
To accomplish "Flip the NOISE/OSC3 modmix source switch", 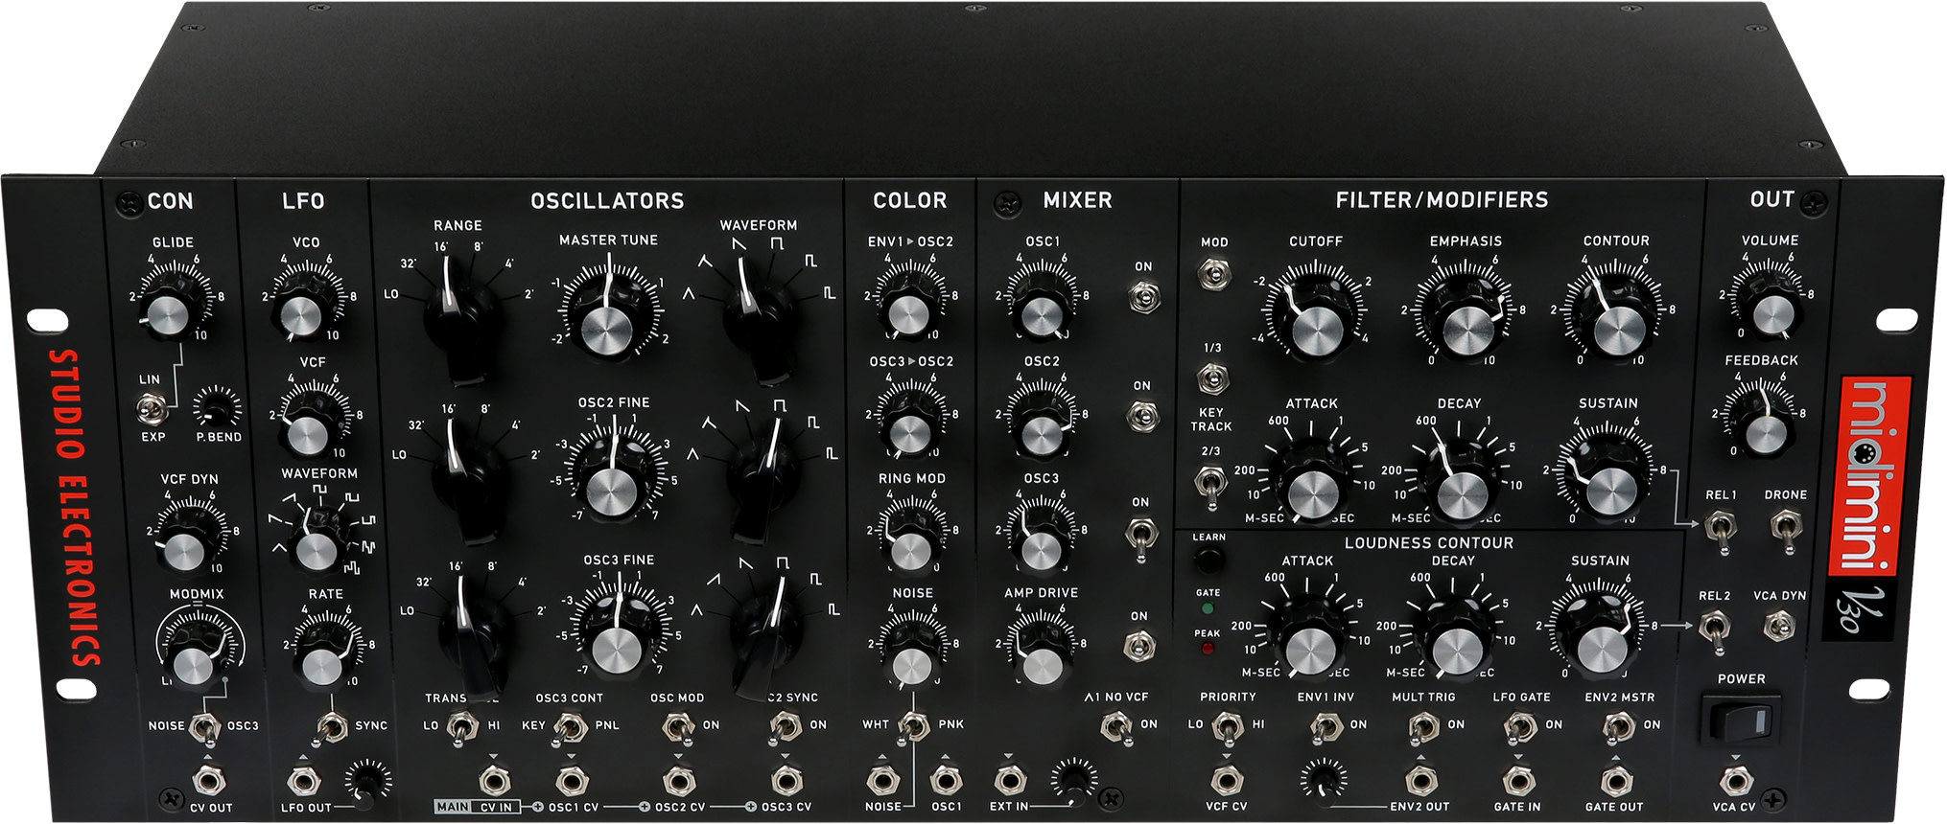I will tap(204, 728).
